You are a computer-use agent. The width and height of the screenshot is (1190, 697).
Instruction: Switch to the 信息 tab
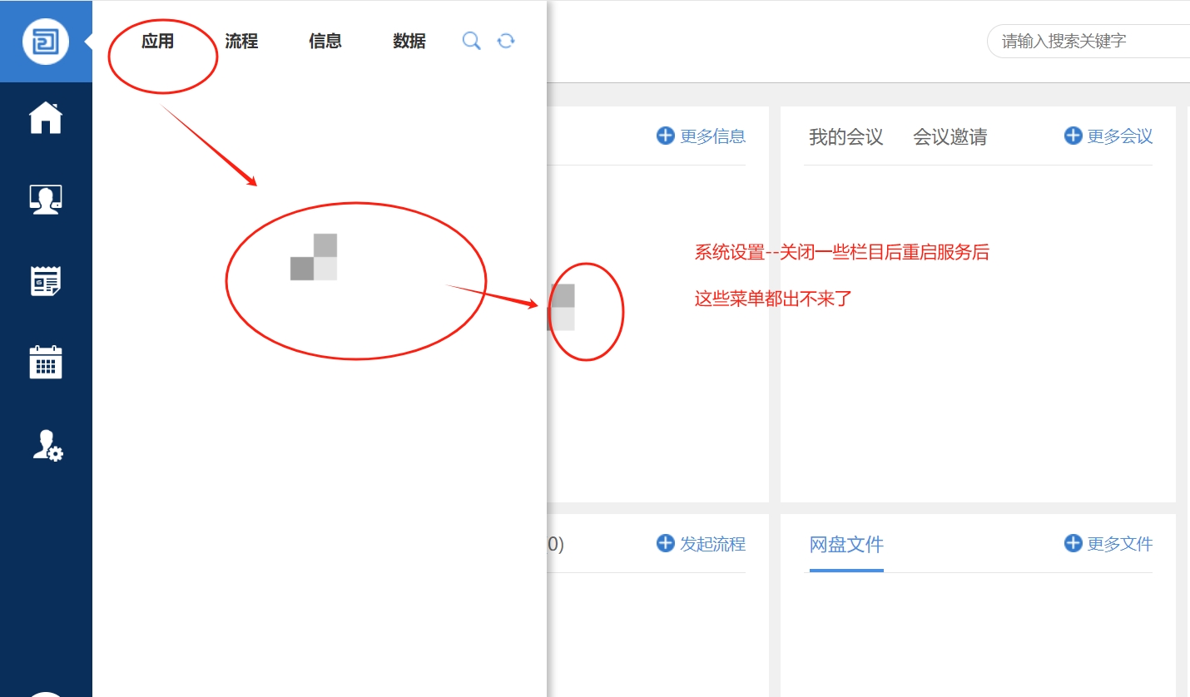325,41
